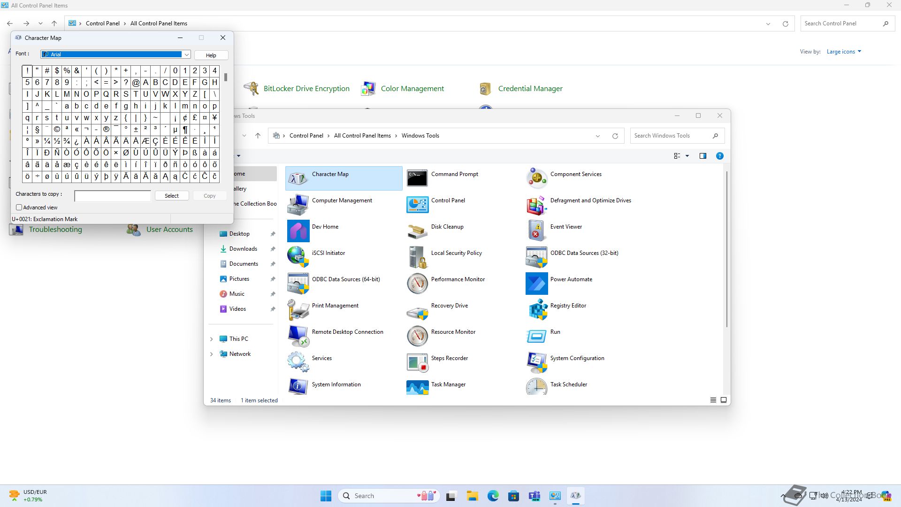Screen dimensions: 901x507
Task: Open System Information icon
Action: tap(298, 387)
